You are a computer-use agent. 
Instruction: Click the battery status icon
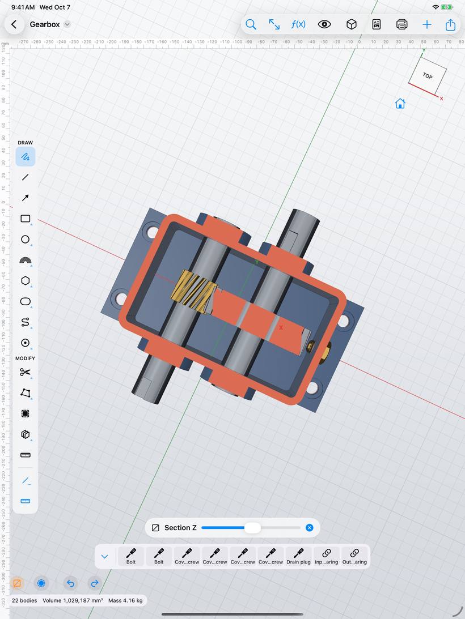pyautogui.click(x=447, y=7)
